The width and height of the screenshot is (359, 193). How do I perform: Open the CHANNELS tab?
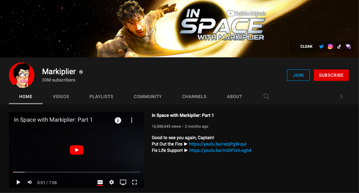click(194, 97)
